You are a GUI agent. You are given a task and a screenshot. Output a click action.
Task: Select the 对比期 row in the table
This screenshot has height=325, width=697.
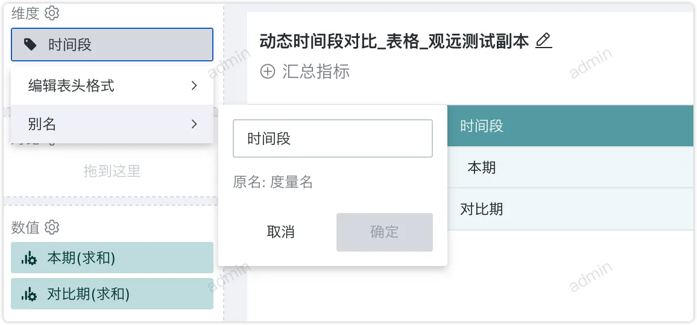pos(481,209)
